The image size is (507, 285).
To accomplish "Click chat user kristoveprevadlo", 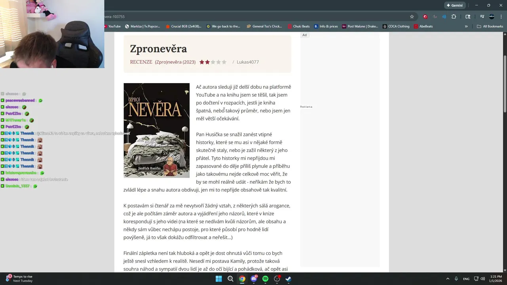I will [x=21, y=173].
